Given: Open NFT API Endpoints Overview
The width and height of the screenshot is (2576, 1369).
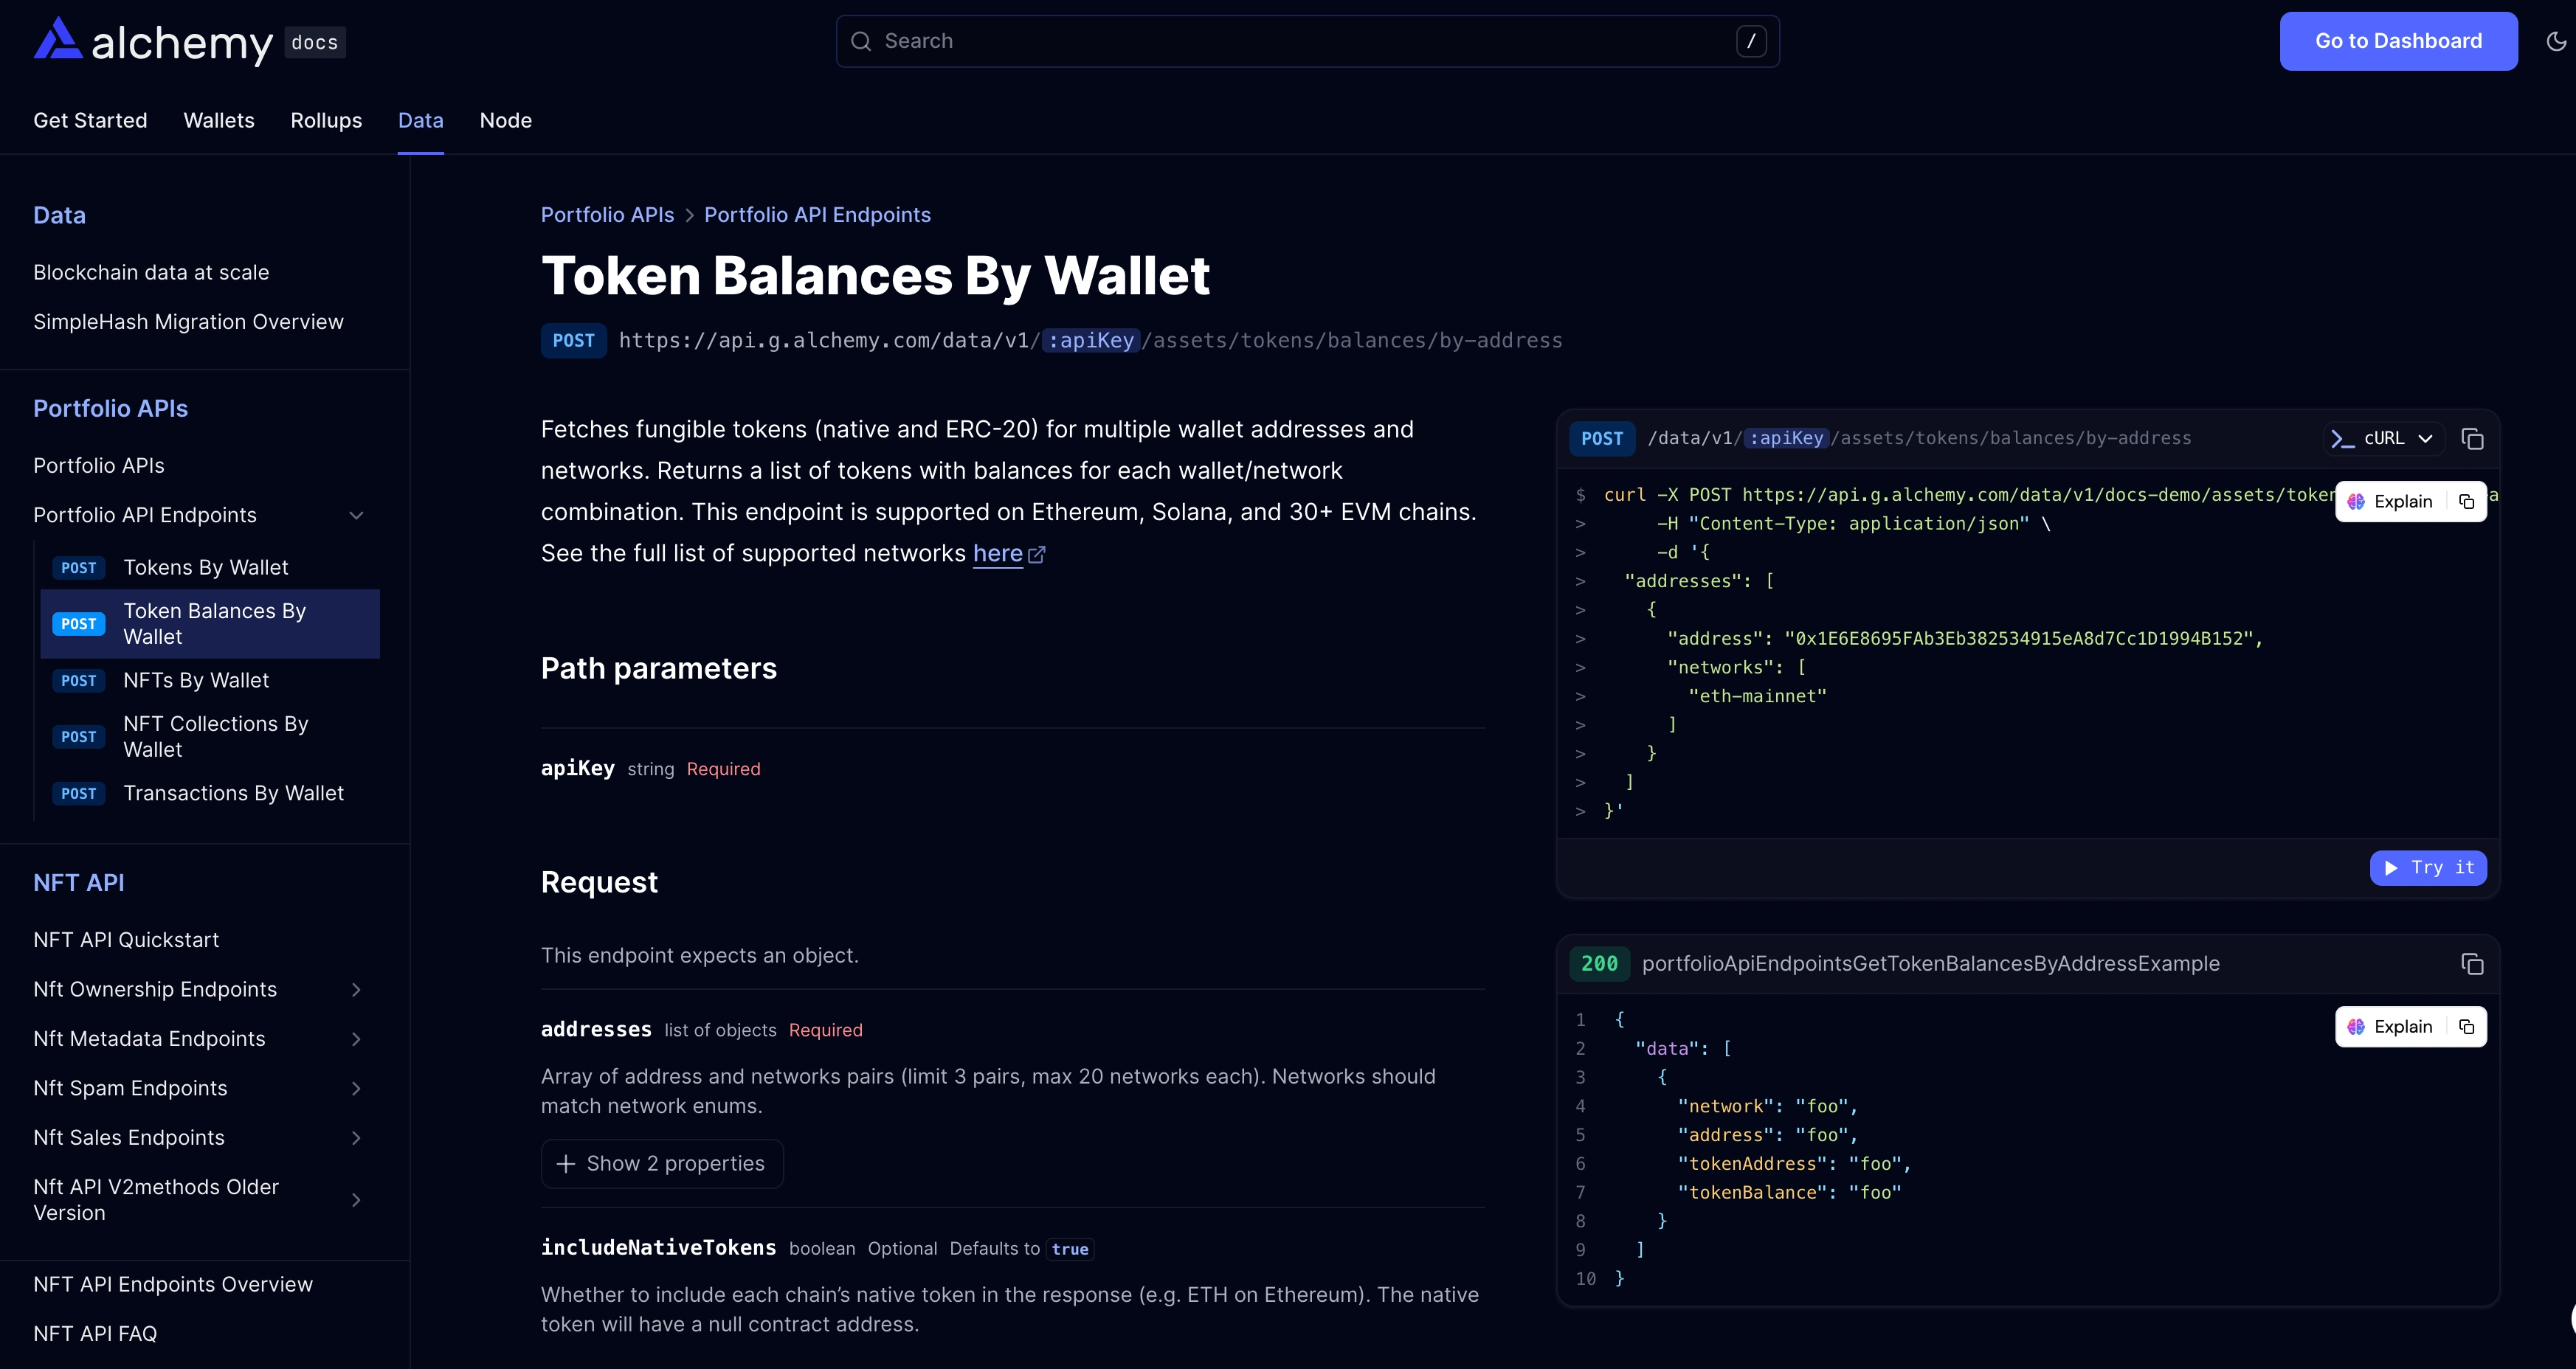Looking at the screenshot, I should [x=173, y=1284].
